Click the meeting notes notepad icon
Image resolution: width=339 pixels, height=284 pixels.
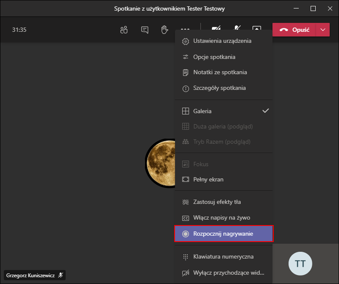186,72
